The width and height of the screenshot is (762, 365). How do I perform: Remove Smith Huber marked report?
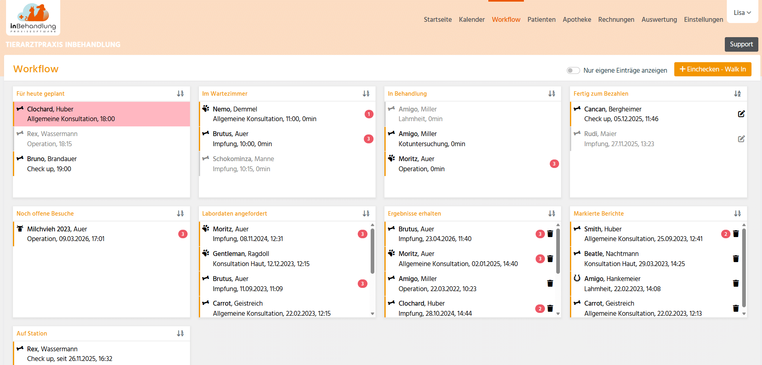[x=736, y=234]
